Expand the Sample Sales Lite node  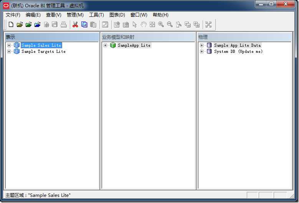point(9,45)
